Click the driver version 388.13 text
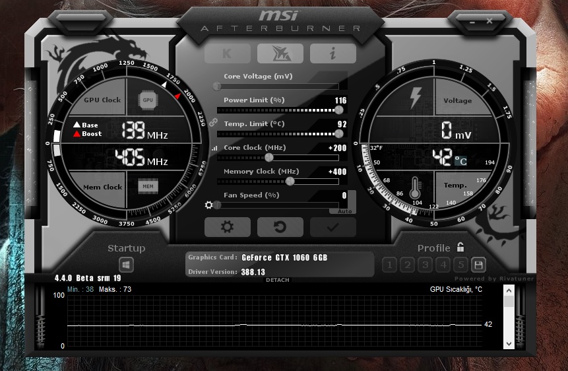568x371 pixels. pos(253,272)
